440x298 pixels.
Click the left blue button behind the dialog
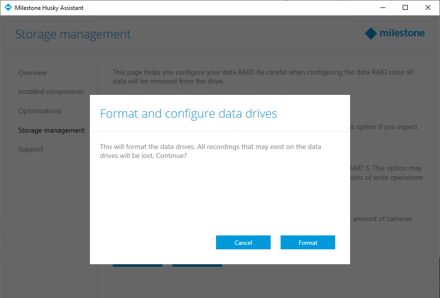coord(138,265)
